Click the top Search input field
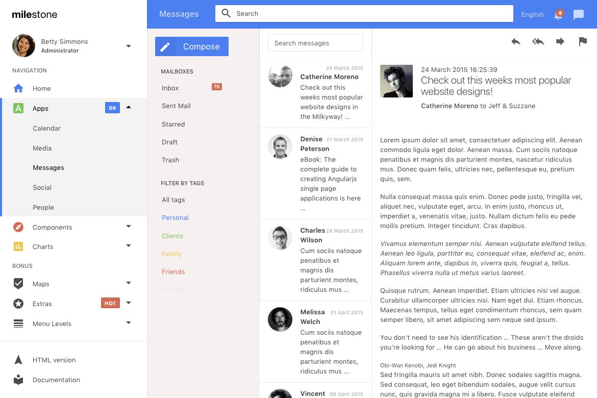The width and height of the screenshot is (597, 398). click(364, 13)
